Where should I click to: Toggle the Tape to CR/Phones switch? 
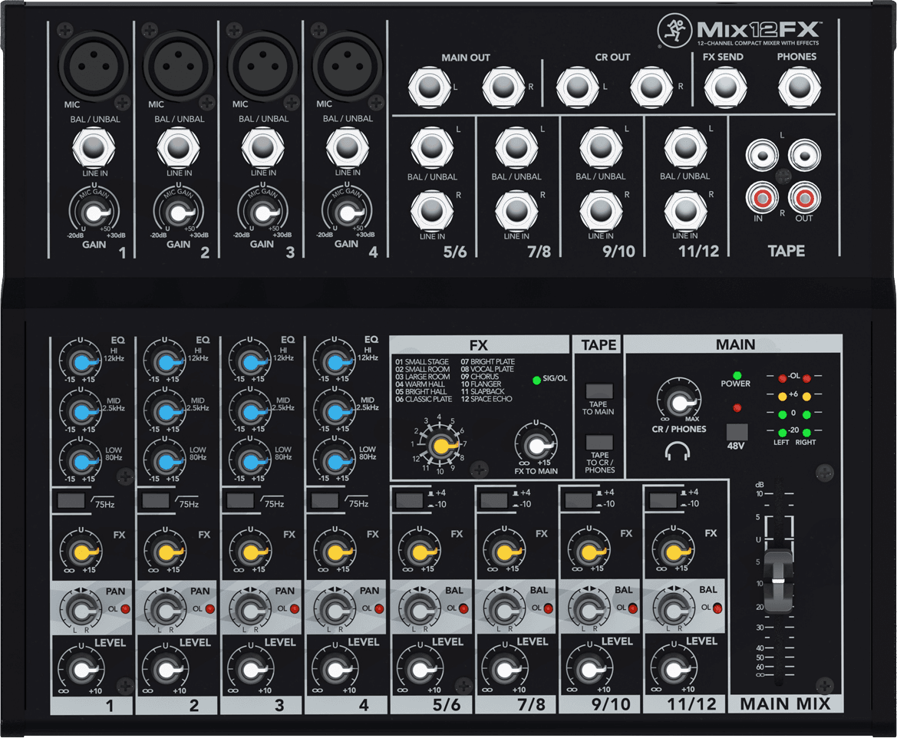(599, 442)
